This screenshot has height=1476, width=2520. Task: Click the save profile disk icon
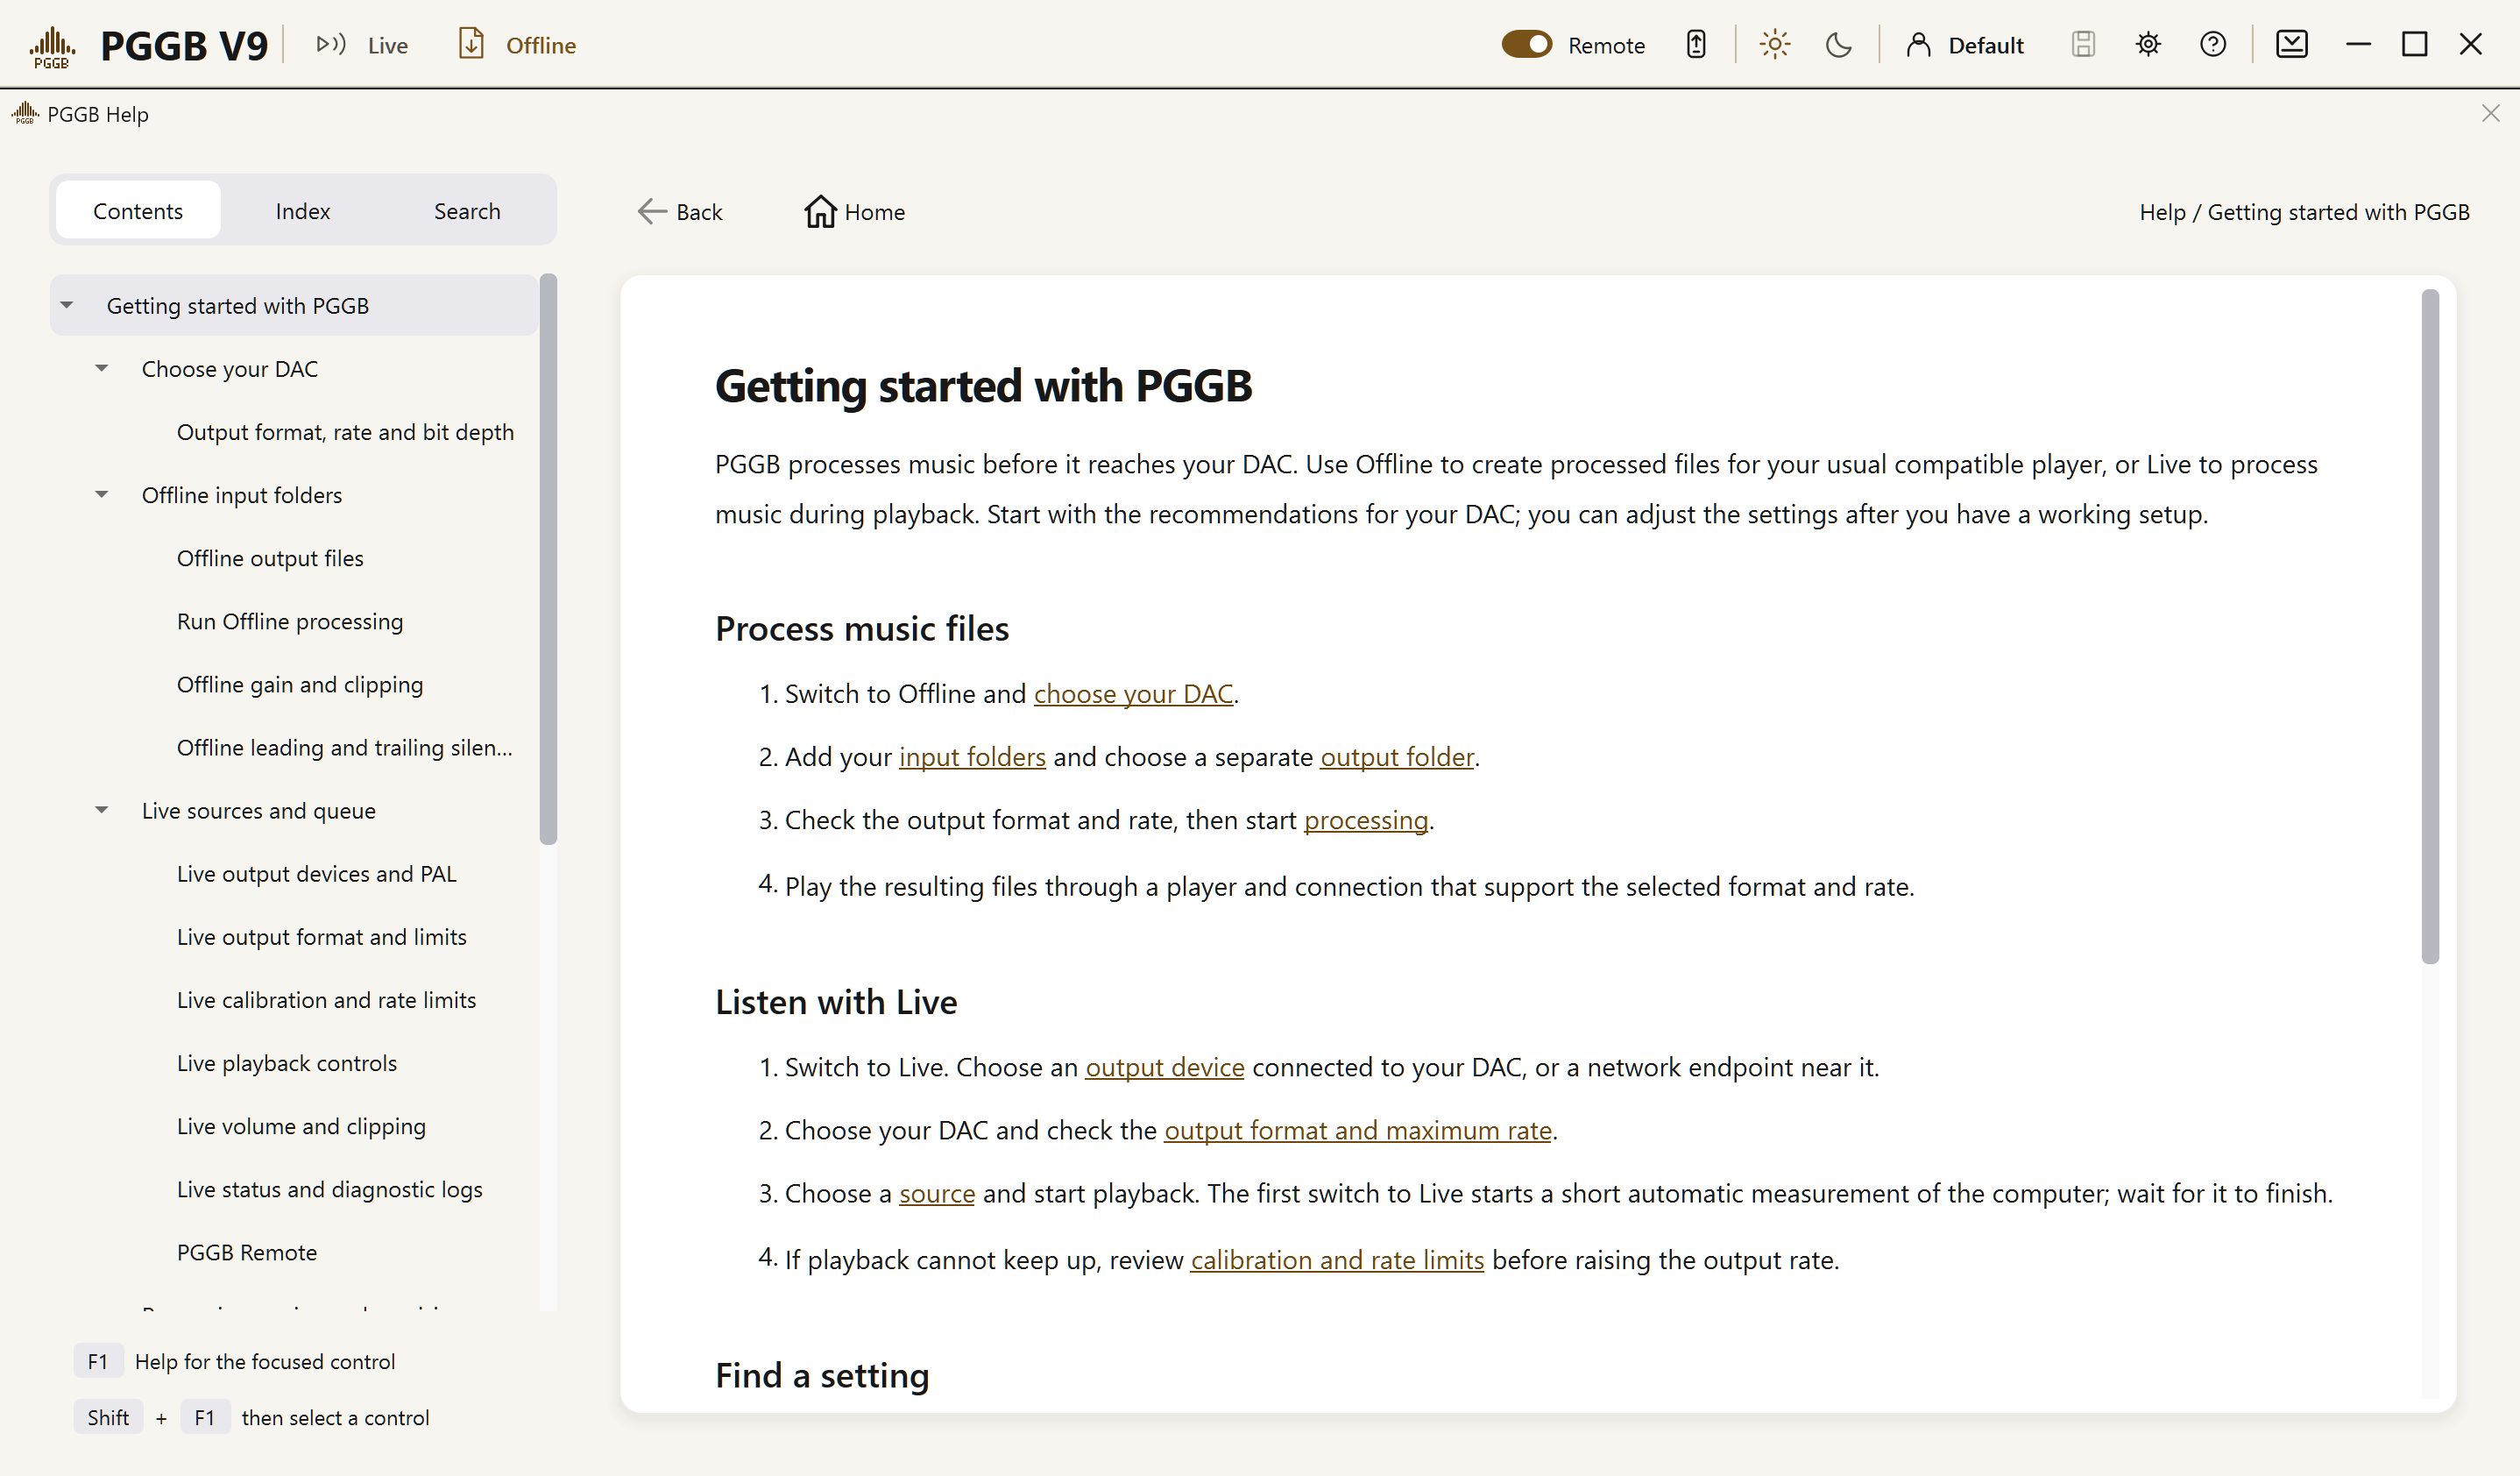pos(2083,44)
